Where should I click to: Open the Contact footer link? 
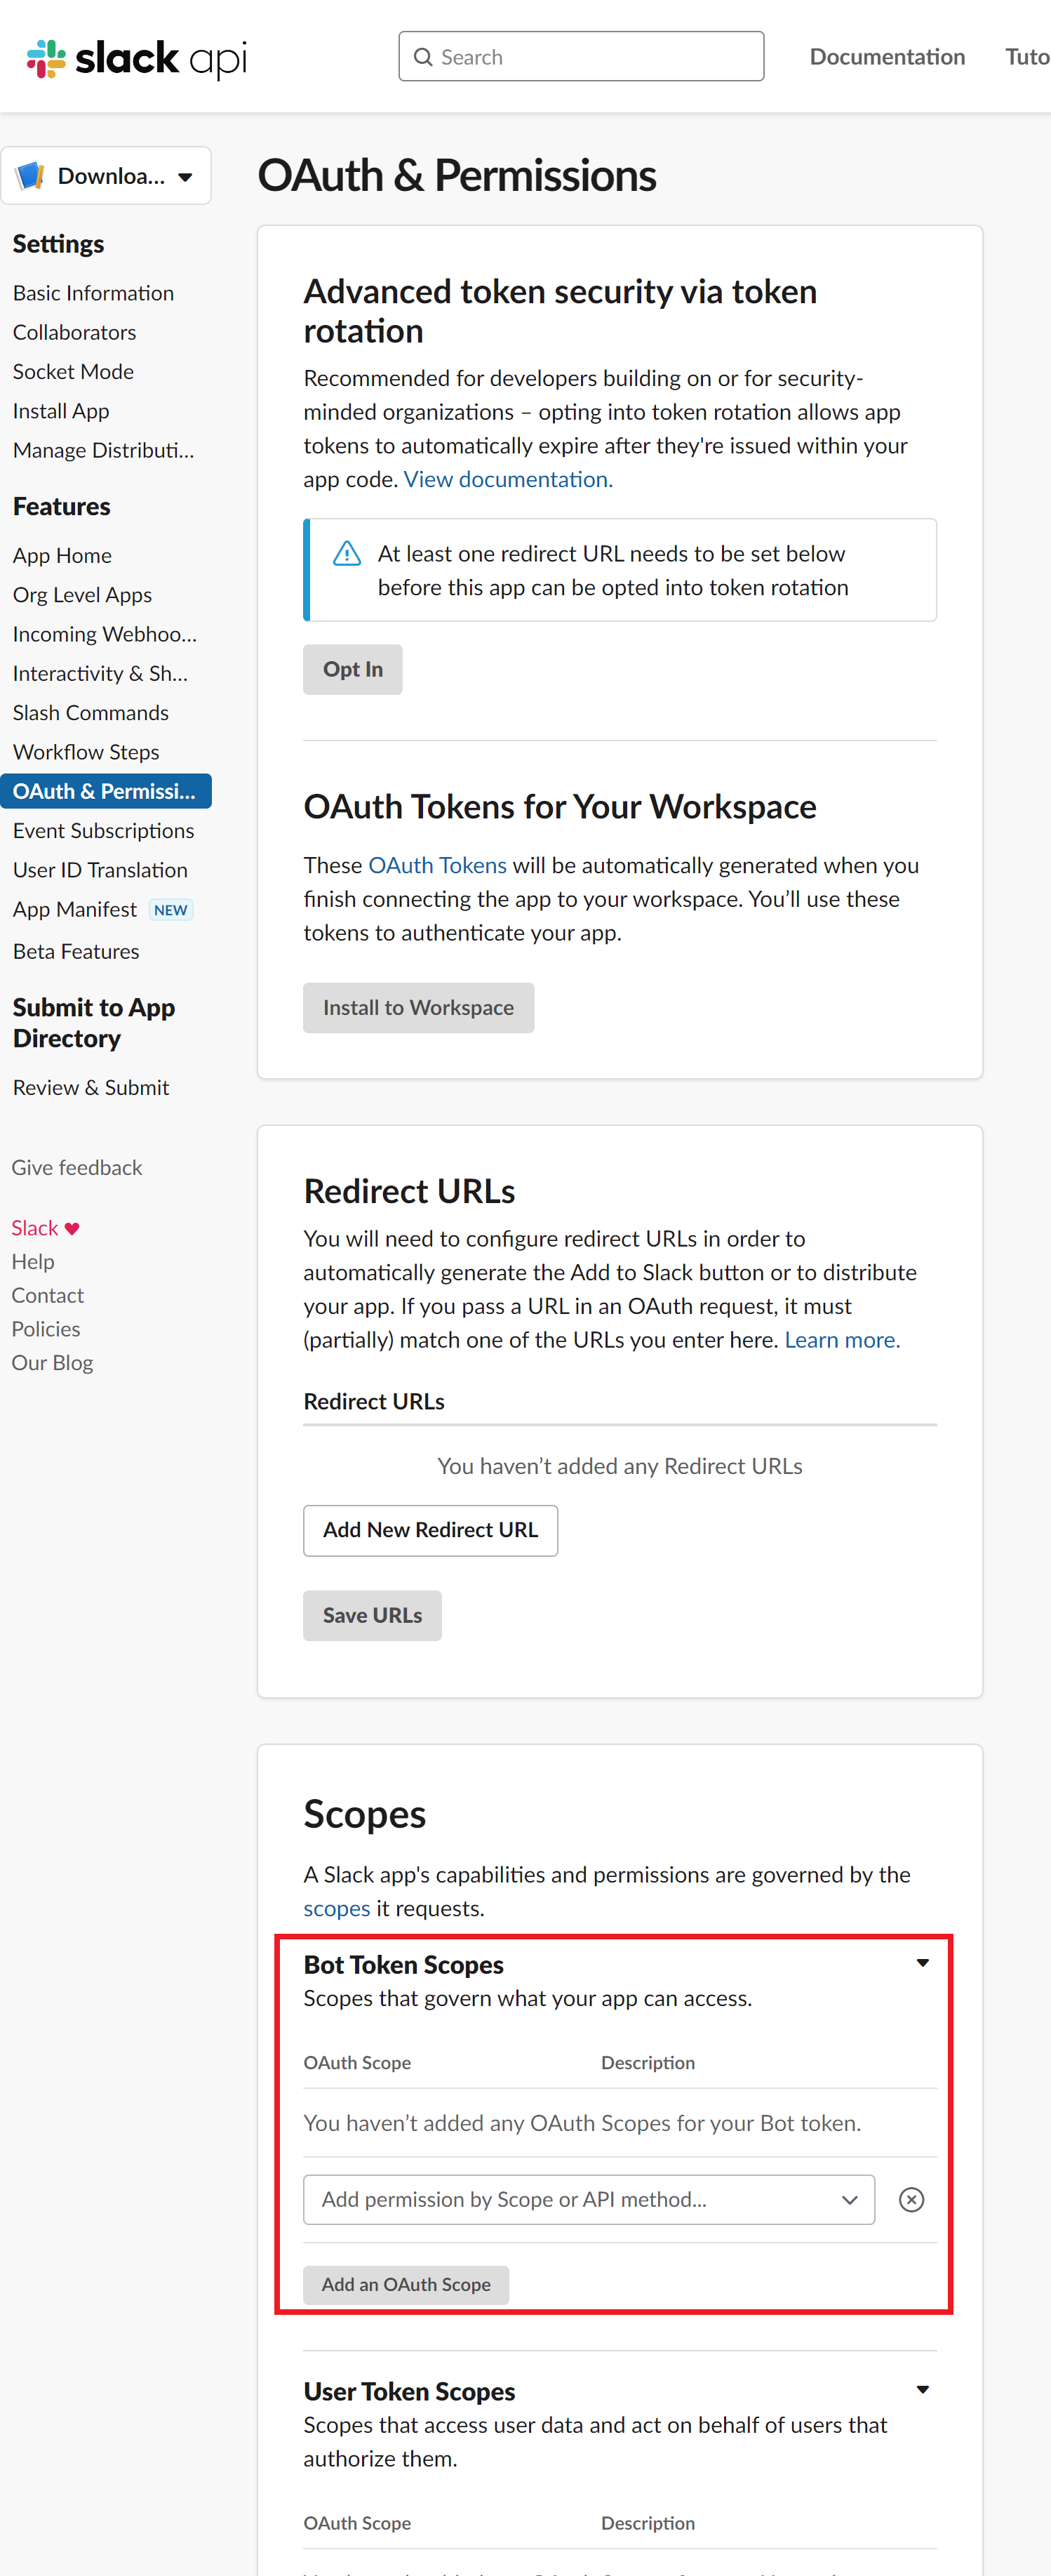pos(48,1296)
